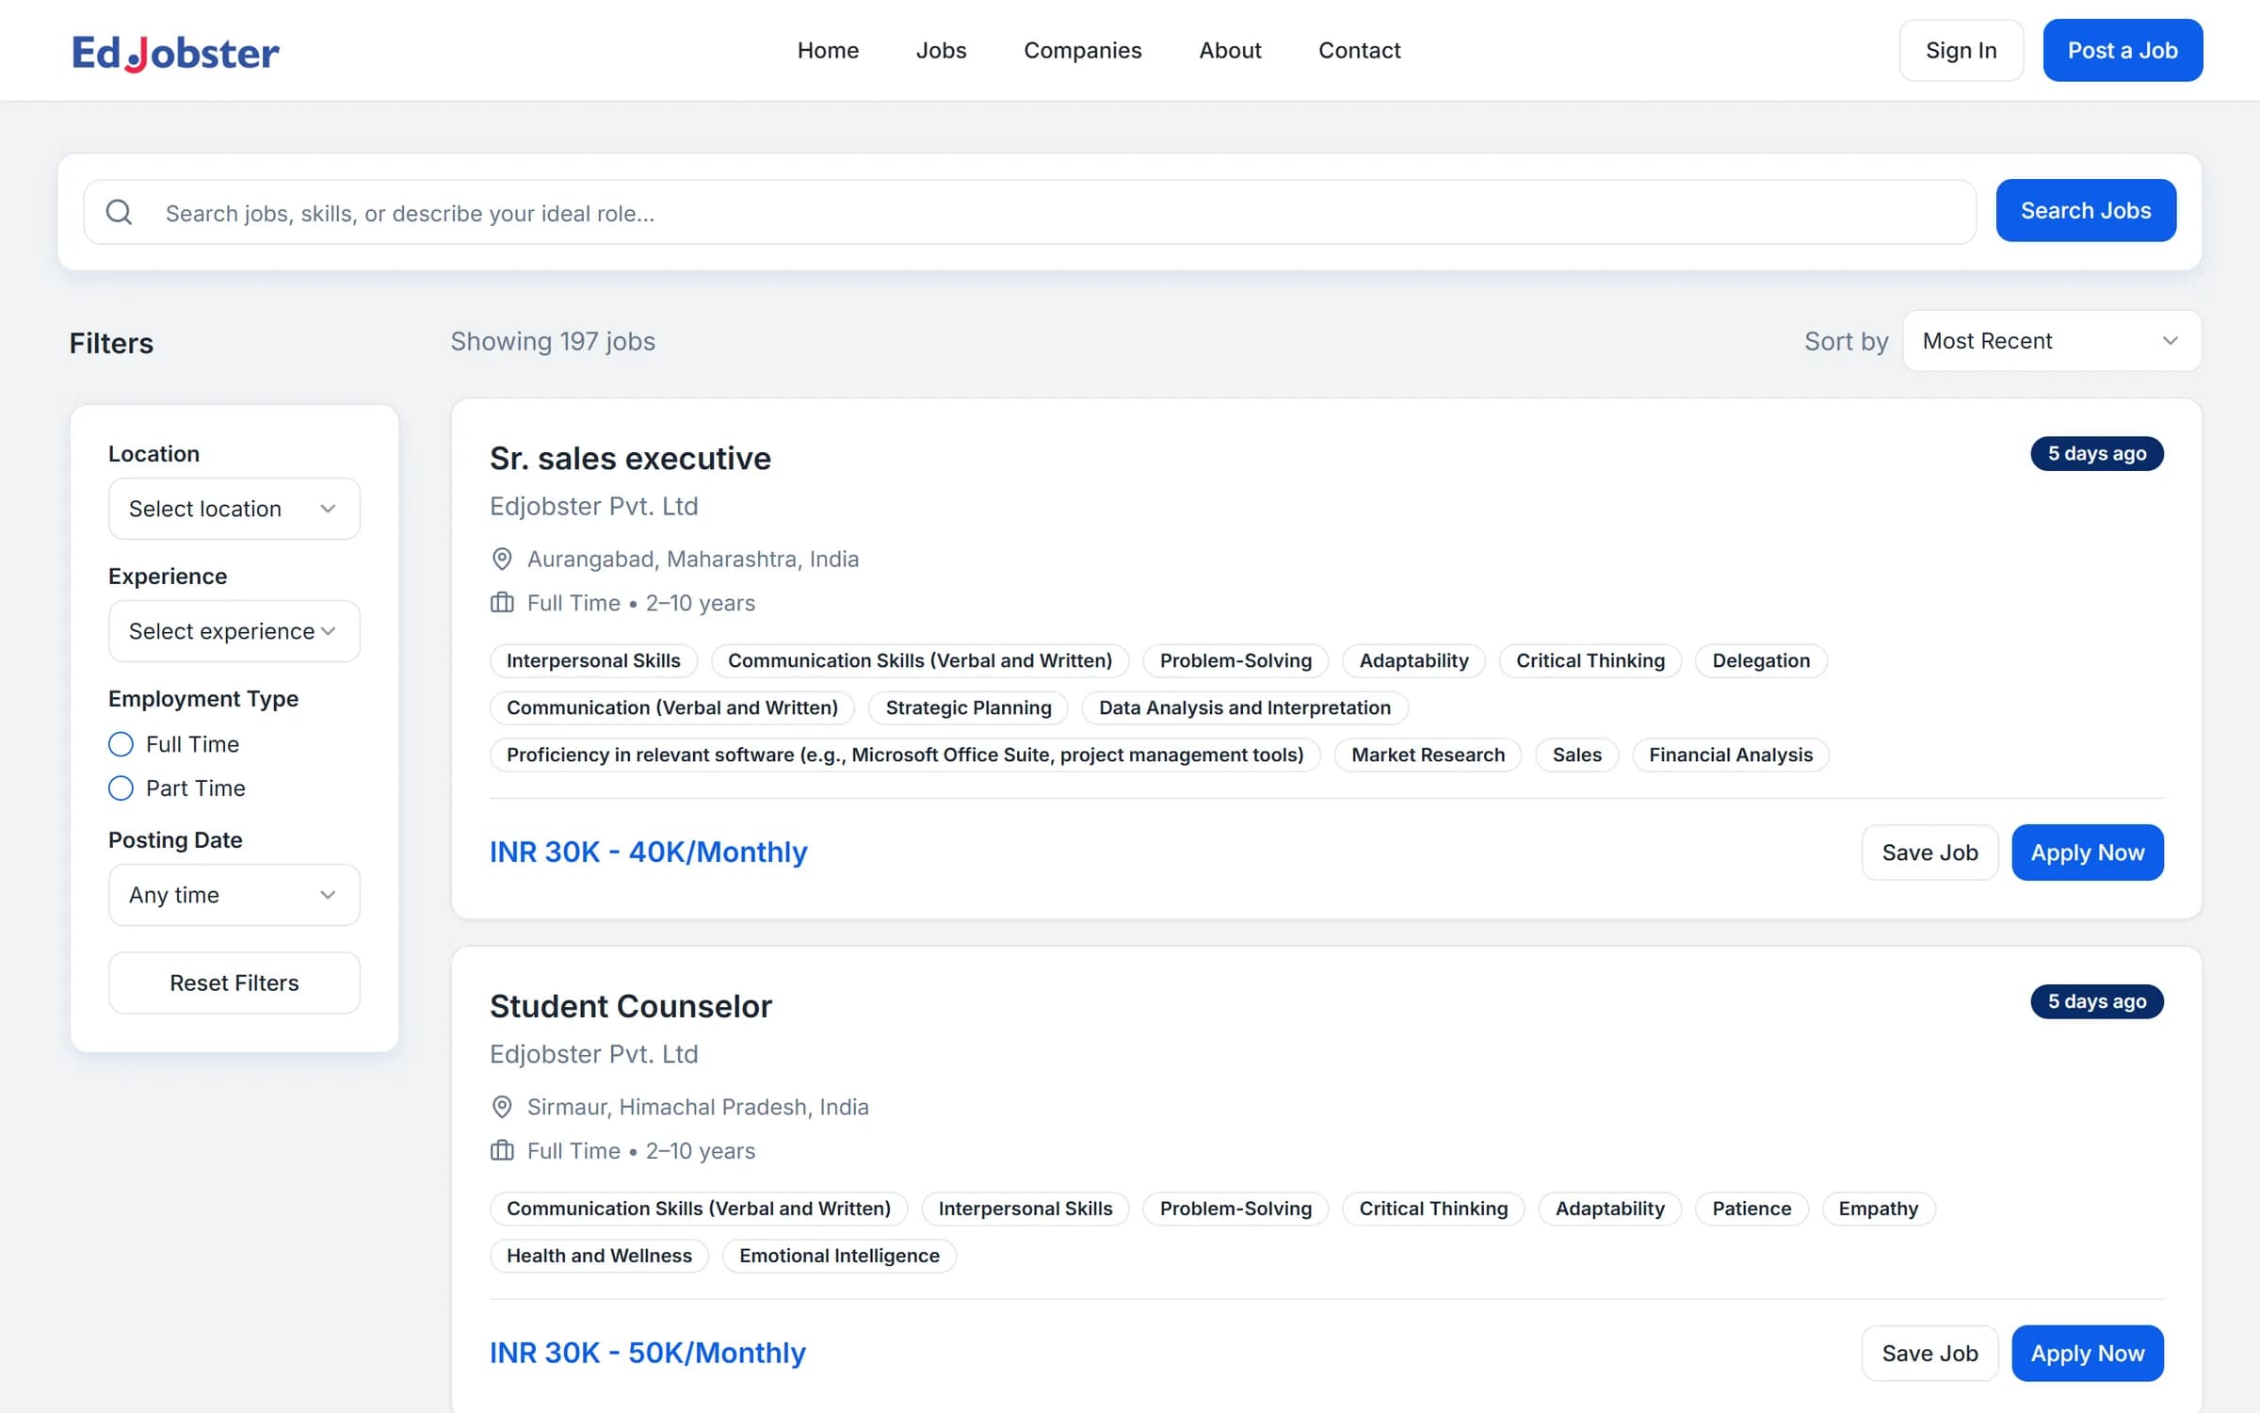Open the Contact nav item

coord(1359,51)
